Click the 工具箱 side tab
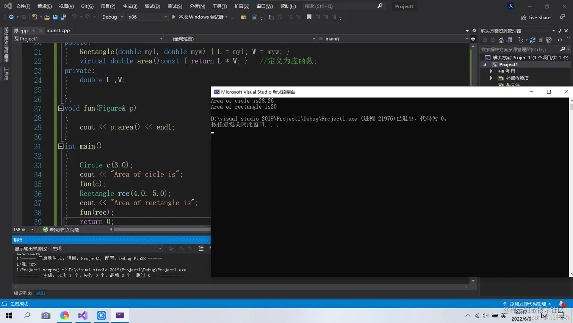573x323 pixels. [6, 74]
